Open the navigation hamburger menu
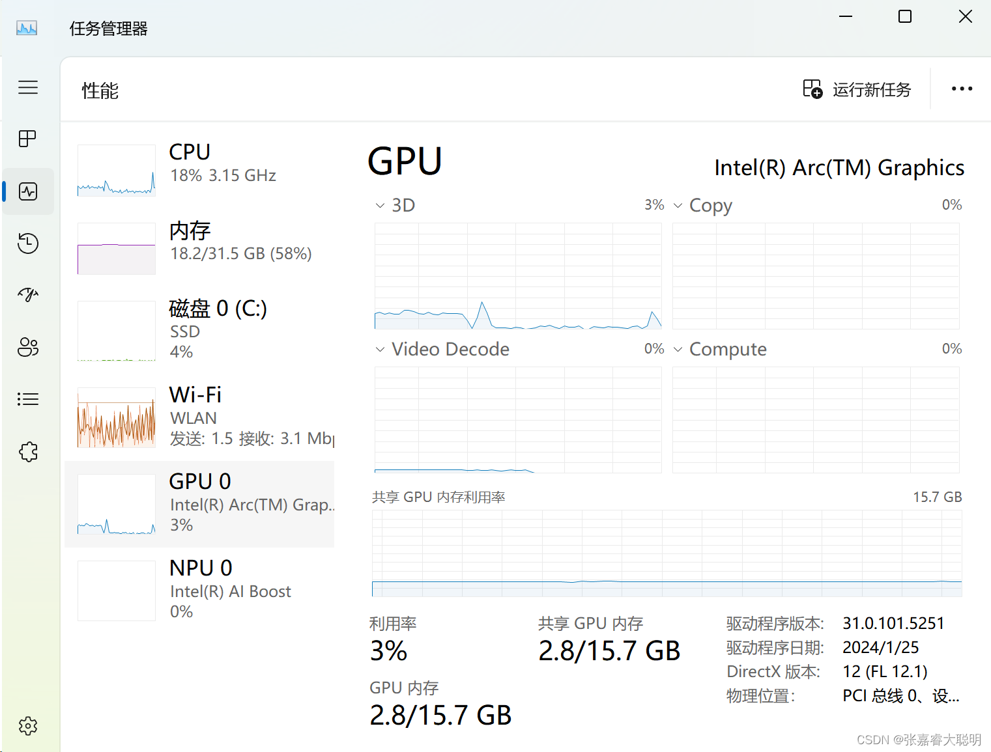This screenshot has height=752, width=991. point(28,87)
